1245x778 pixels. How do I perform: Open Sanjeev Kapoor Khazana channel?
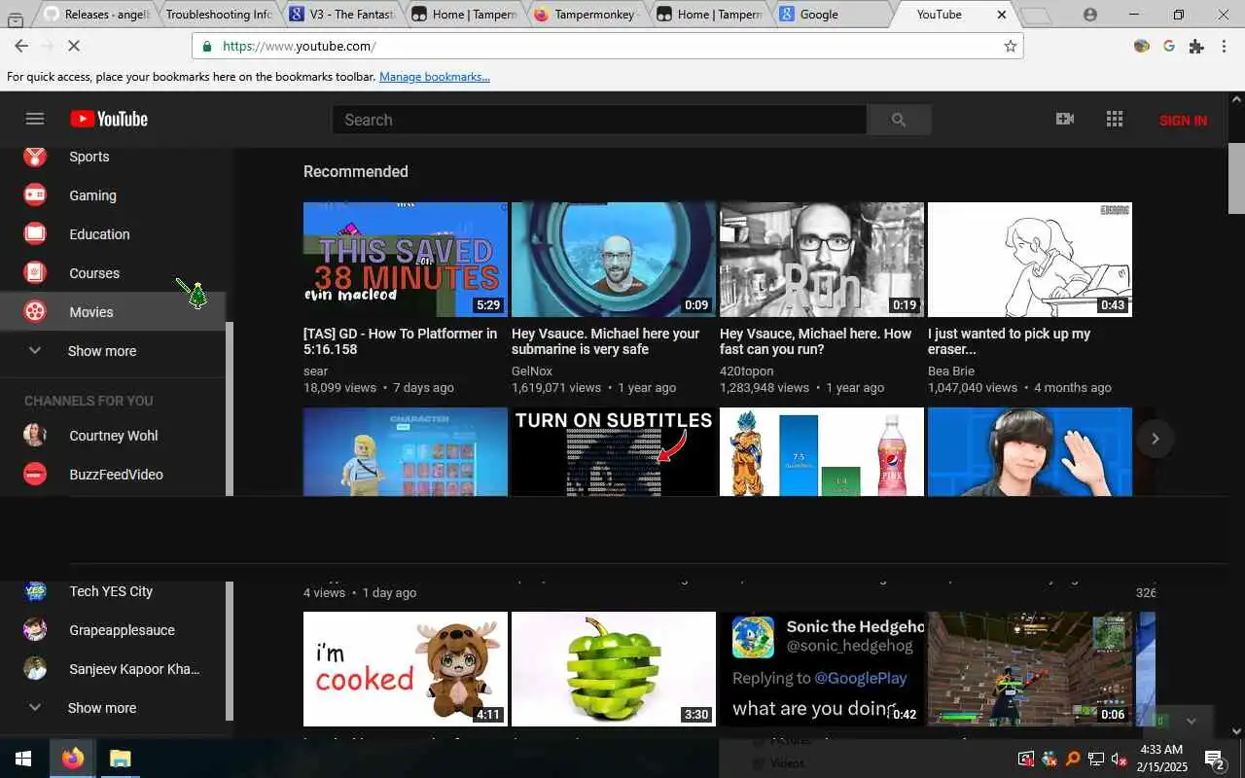pos(113,669)
